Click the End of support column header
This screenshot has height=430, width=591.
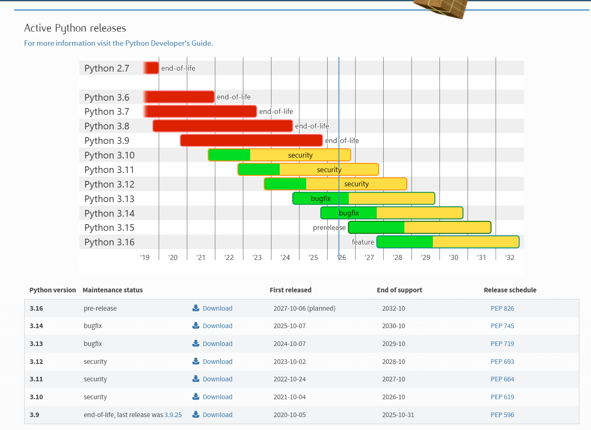(x=400, y=290)
